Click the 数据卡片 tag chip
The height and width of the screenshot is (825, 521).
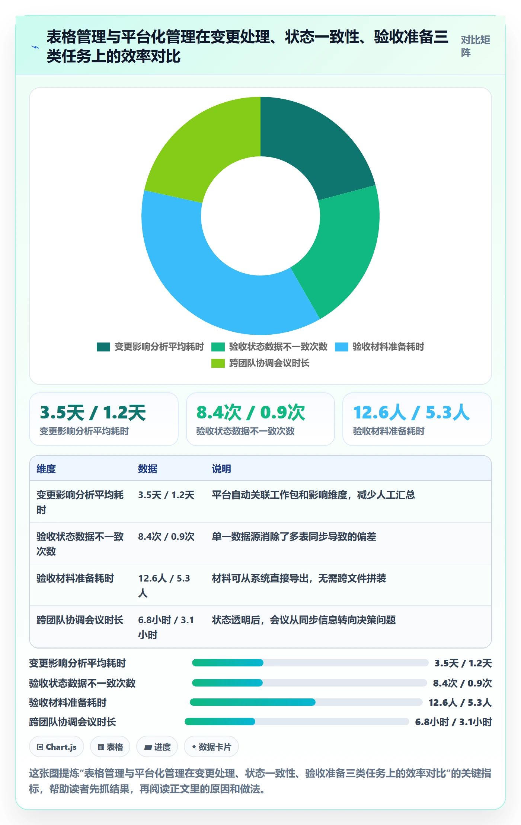[211, 747]
